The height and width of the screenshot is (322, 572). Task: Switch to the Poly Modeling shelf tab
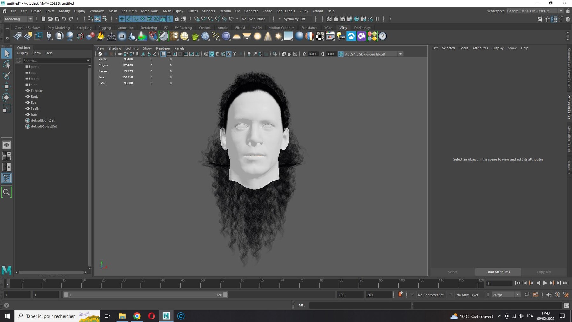tap(58, 28)
